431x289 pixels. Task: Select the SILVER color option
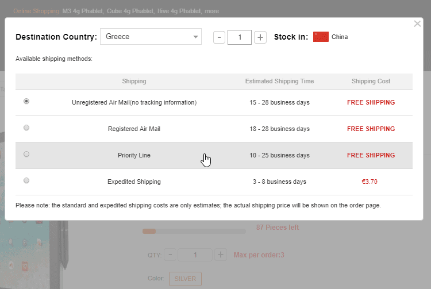click(185, 279)
